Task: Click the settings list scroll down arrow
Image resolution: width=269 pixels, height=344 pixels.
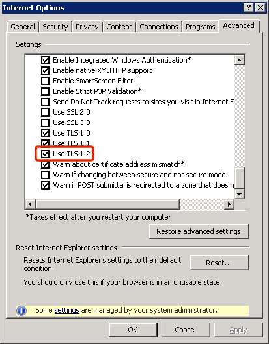Action: [x=240, y=193]
